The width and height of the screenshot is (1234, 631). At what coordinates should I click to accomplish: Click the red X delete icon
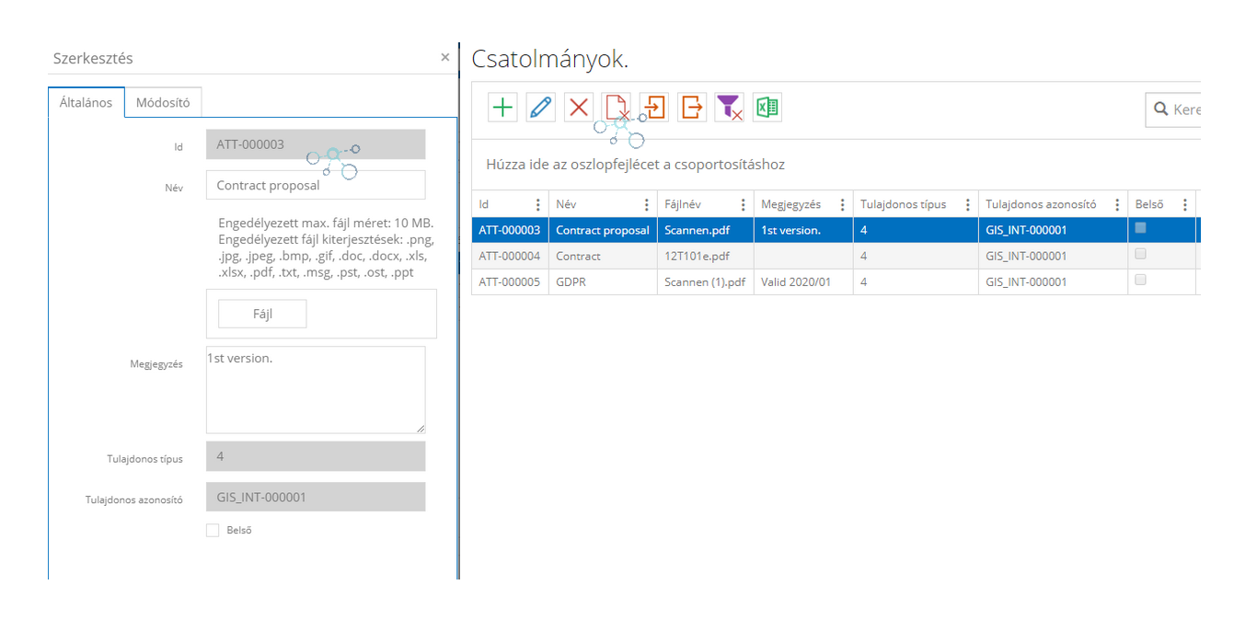click(x=579, y=108)
